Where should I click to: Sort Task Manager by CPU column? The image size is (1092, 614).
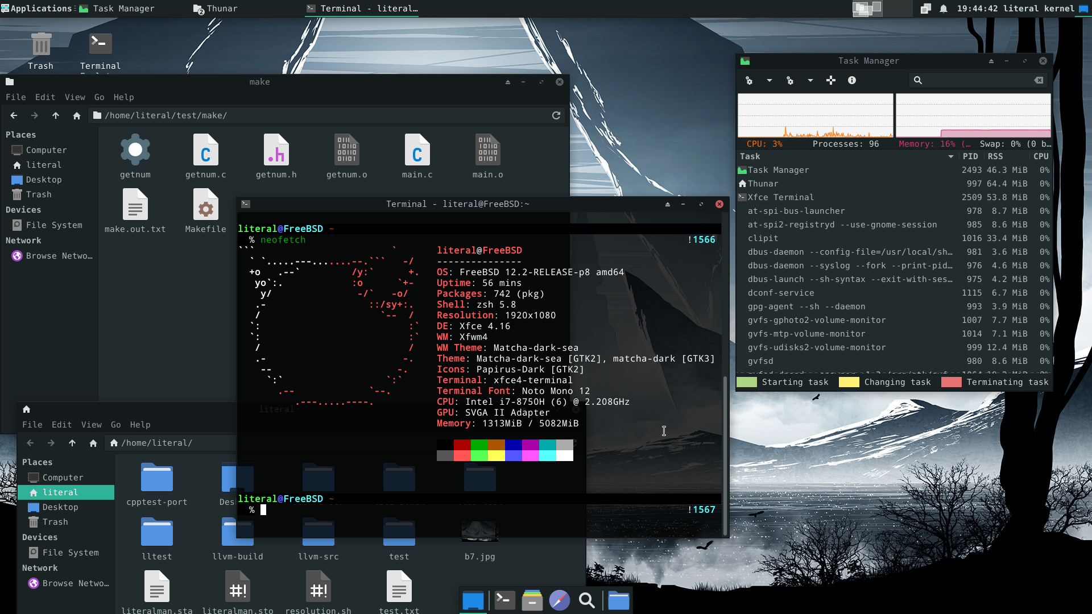(1041, 157)
